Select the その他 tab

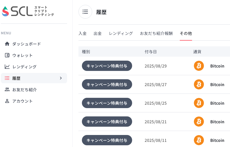click(x=186, y=33)
